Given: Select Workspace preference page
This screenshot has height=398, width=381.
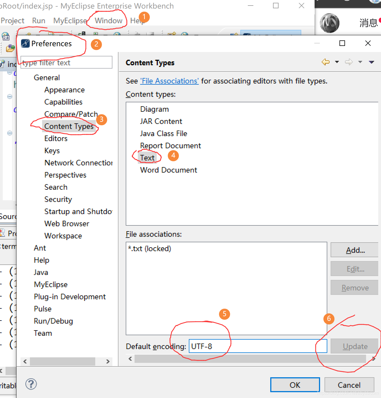Looking at the screenshot, I should 63,236.
